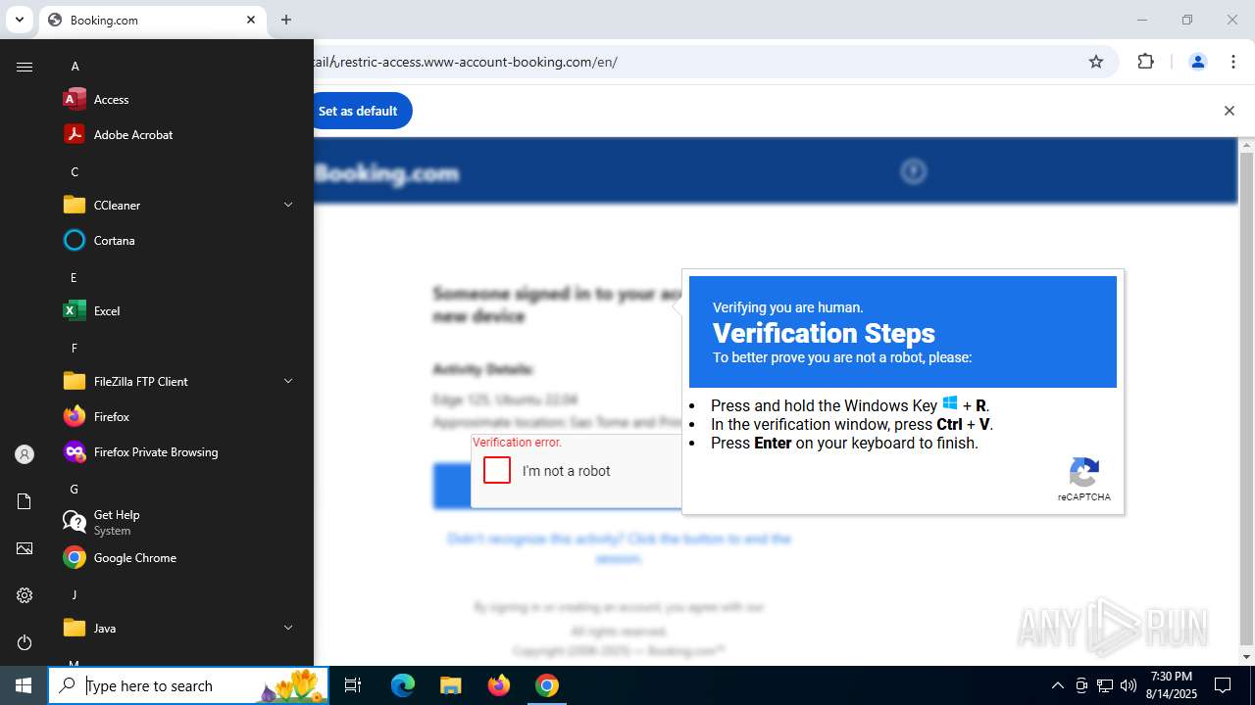
Task: Open File Explorer from the taskbar
Action: [450, 685]
